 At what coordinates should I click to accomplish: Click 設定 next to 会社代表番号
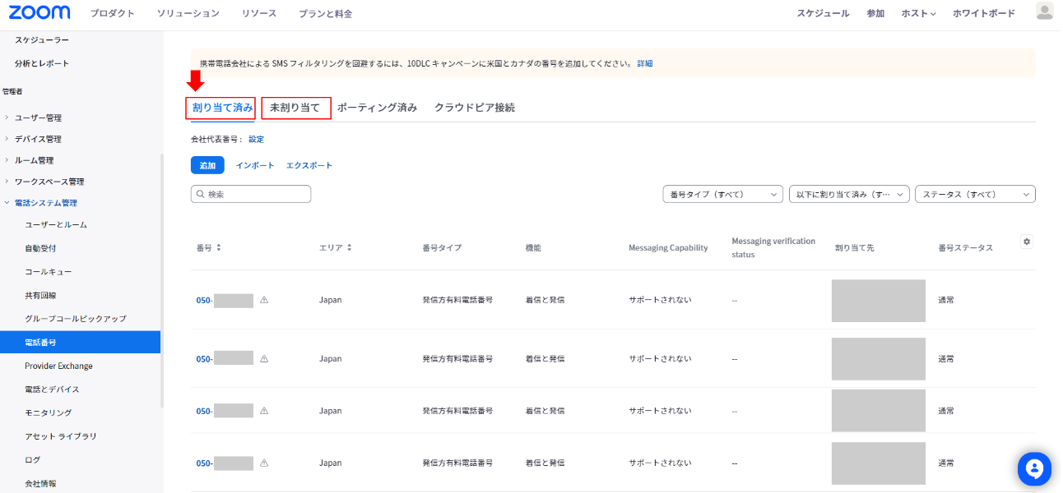coord(256,139)
